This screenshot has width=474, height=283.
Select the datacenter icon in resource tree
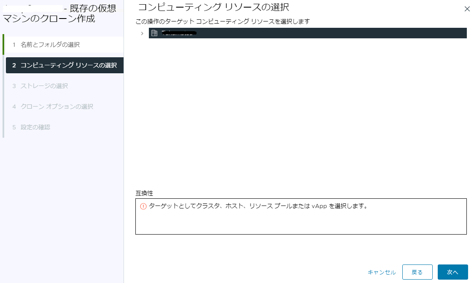click(154, 33)
